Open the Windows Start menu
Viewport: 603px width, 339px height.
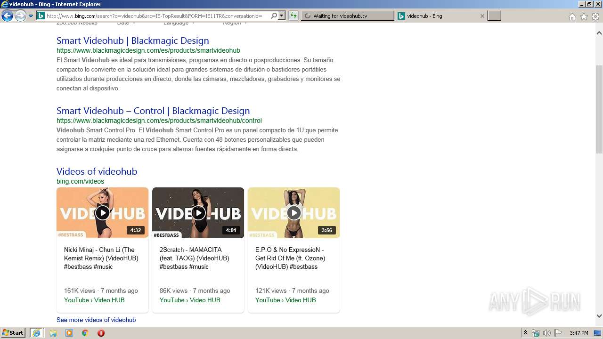click(13, 332)
